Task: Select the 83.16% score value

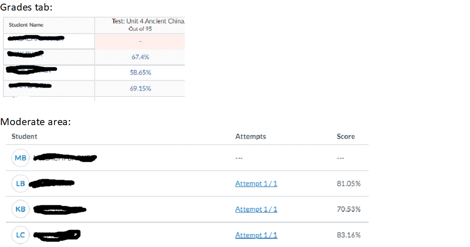Action: [x=348, y=235]
